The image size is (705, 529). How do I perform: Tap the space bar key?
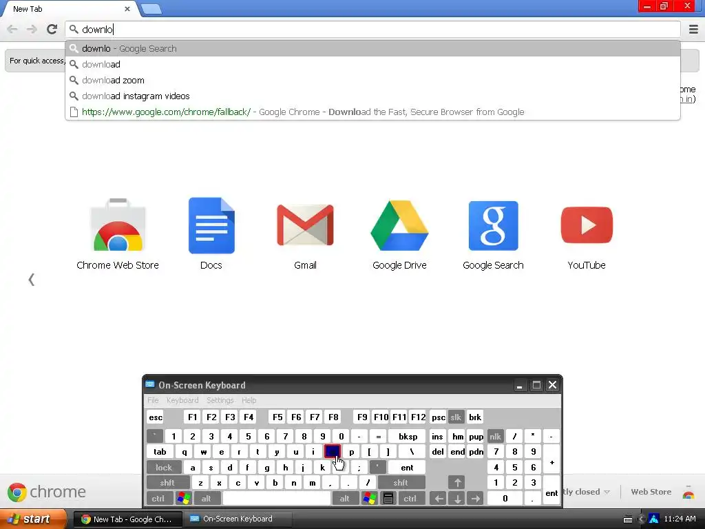277,499
